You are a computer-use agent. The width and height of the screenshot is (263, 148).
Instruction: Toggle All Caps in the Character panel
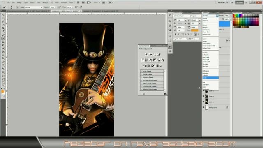coord(182,35)
